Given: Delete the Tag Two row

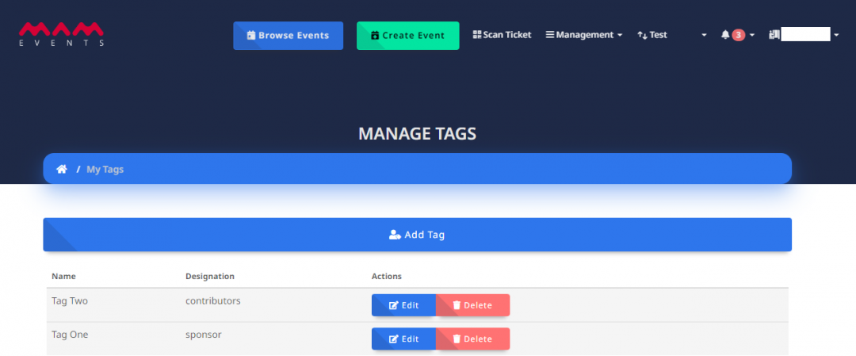Looking at the screenshot, I should (472, 305).
